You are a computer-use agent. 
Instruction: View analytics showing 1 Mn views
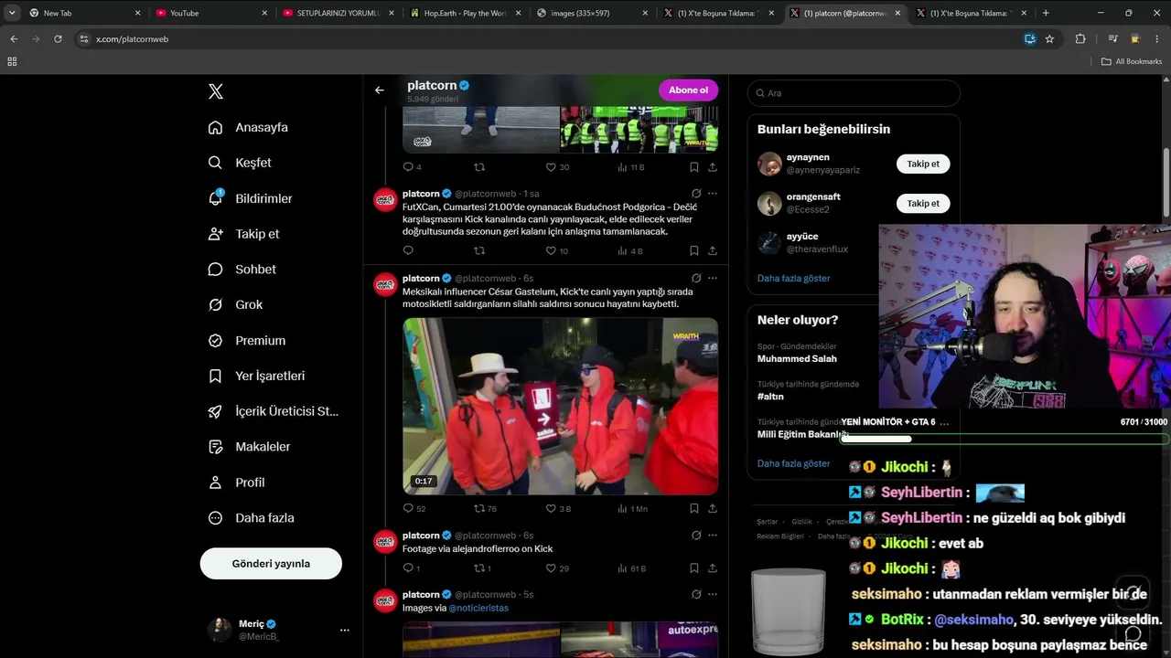[x=632, y=508]
